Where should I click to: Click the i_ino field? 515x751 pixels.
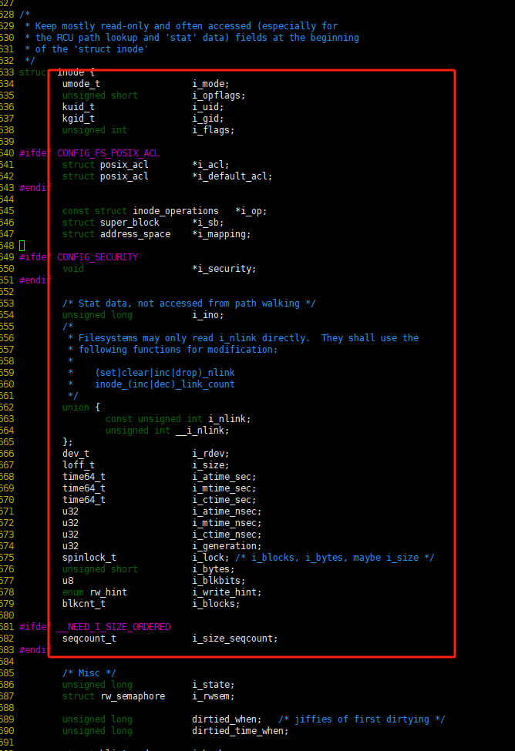206,315
